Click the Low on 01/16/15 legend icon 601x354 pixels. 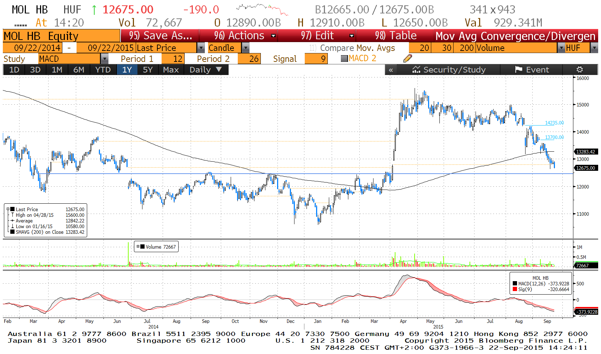pos(12,226)
